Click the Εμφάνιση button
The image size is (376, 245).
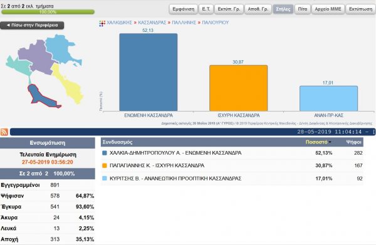[184, 9]
